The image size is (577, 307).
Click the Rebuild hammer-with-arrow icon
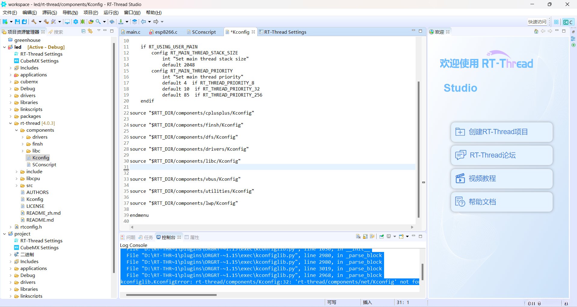46,22
